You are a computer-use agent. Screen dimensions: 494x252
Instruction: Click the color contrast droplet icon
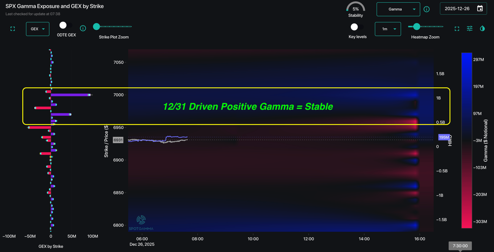point(482,29)
